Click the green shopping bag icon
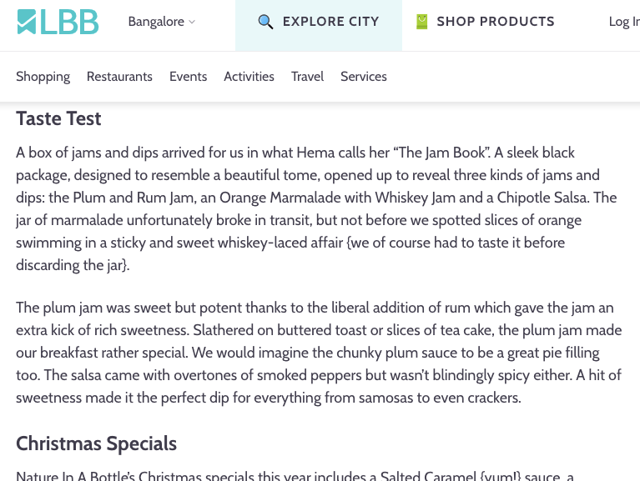Image resolution: width=640 pixels, height=481 pixels. (x=421, y=22)
